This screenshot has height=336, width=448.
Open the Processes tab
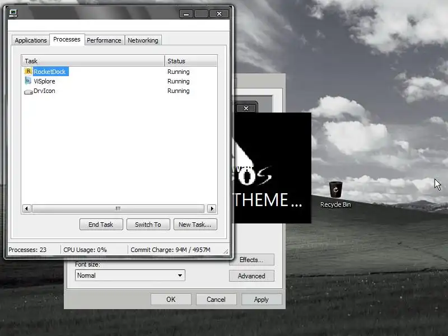click(x=67, y=39)
